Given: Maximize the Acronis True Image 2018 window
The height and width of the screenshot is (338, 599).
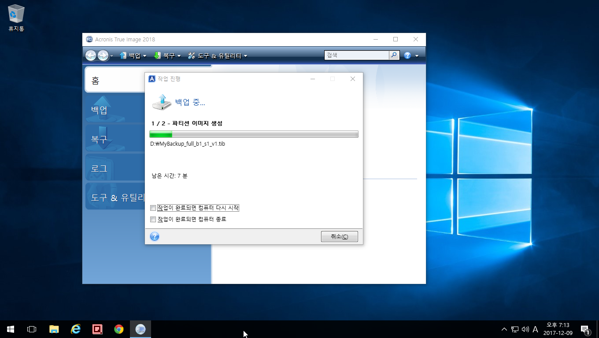Looking at the screenshot, I should (x=396, y=39).
